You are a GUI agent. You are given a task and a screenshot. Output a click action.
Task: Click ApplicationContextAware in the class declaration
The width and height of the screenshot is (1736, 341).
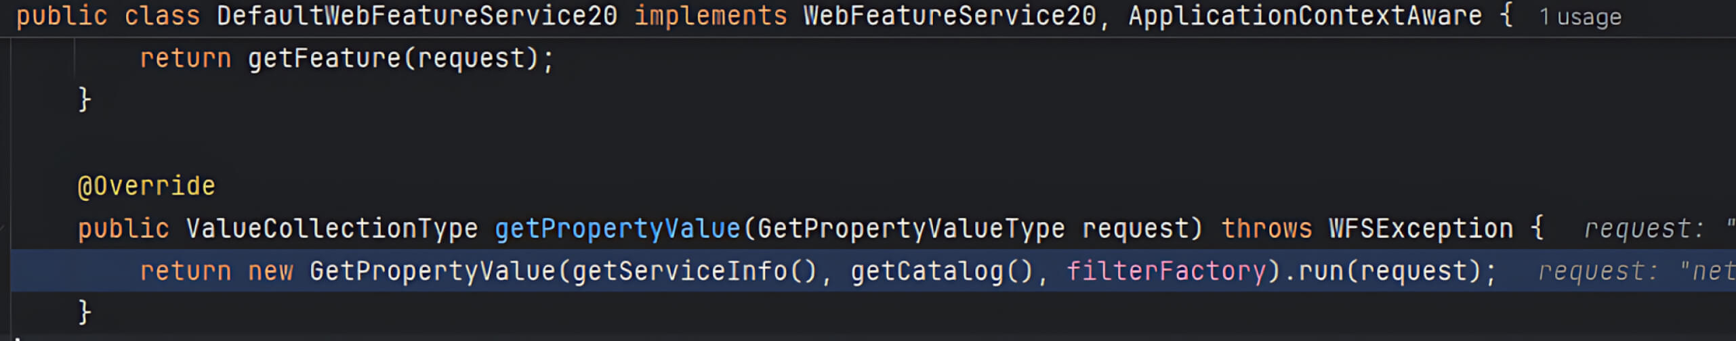1305,16
